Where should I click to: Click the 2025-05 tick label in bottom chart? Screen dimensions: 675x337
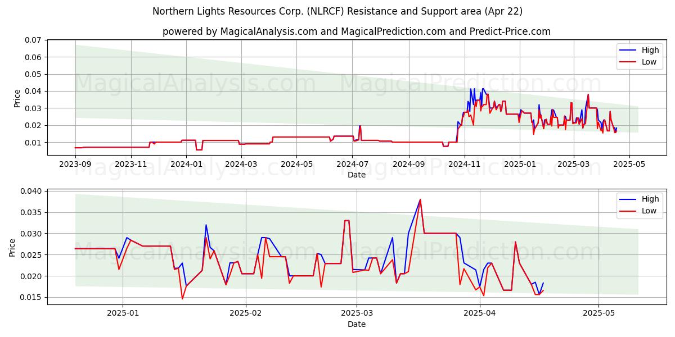pos(599,313)
